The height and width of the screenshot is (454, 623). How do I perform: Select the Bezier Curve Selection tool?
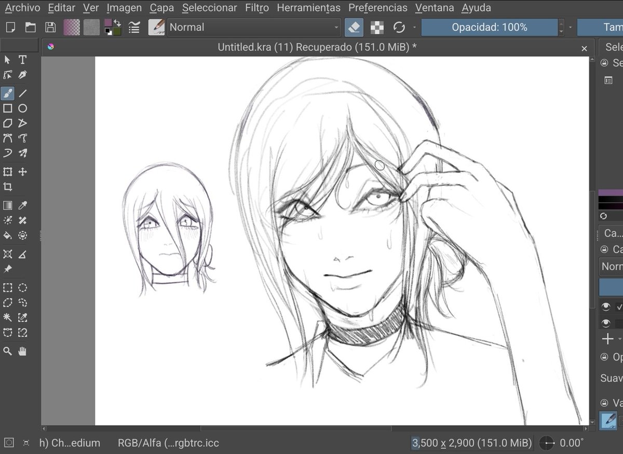tap(8, 333)
